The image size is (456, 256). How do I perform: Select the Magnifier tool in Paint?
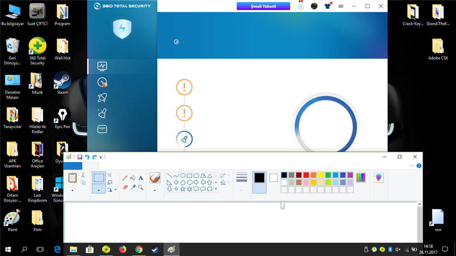141,187
